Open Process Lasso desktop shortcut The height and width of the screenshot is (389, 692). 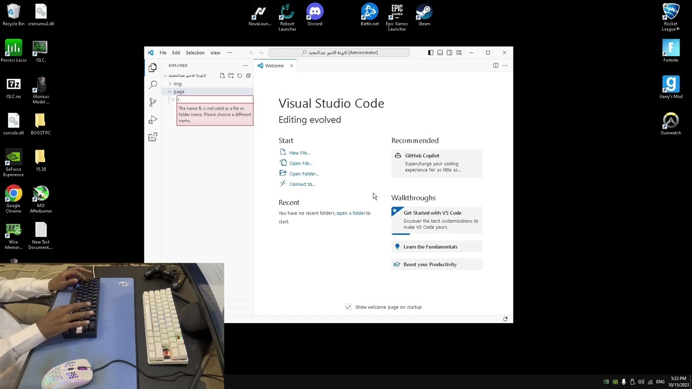(x=14, y=51)
